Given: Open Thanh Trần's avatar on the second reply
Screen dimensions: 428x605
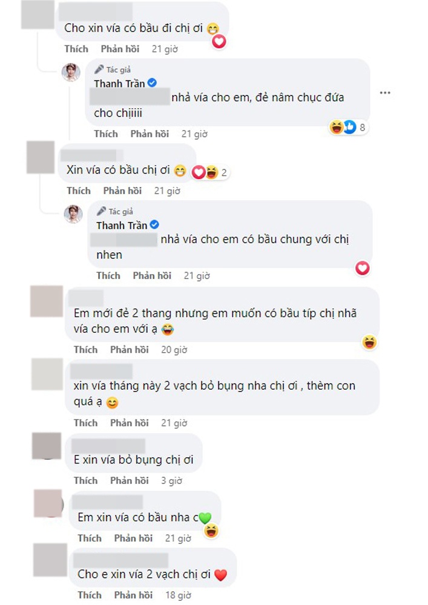Looking at the screenshot, I should click(73, 214).
